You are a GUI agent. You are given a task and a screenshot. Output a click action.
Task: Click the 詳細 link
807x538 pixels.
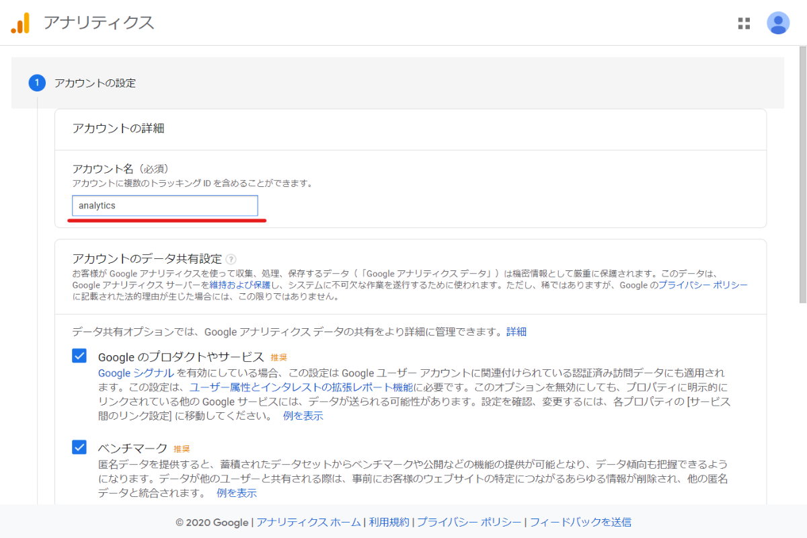[516, 332]
